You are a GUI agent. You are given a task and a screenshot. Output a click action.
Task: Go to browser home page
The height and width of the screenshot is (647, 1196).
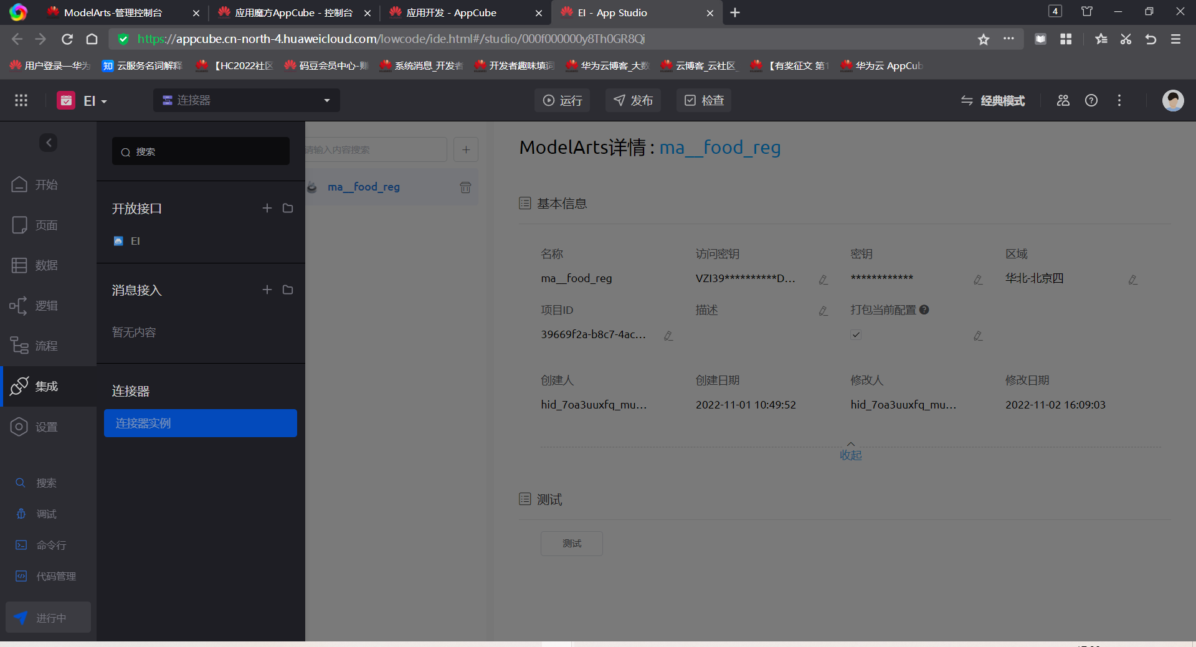pyautogui.click(x=92, y=39)
